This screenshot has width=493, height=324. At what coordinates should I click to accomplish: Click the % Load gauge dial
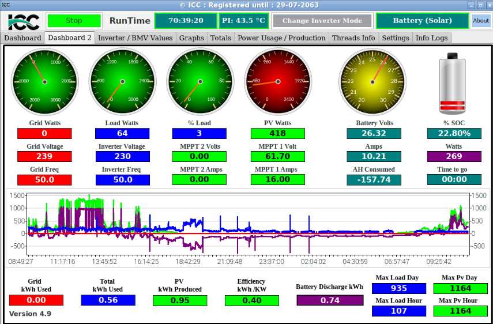click(200, 81)
